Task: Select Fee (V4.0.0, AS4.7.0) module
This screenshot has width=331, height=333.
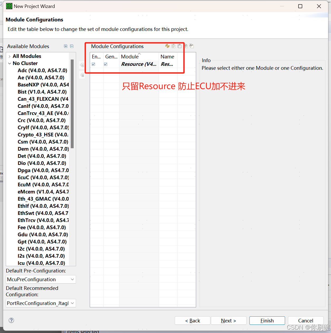Action: [42, 228]
